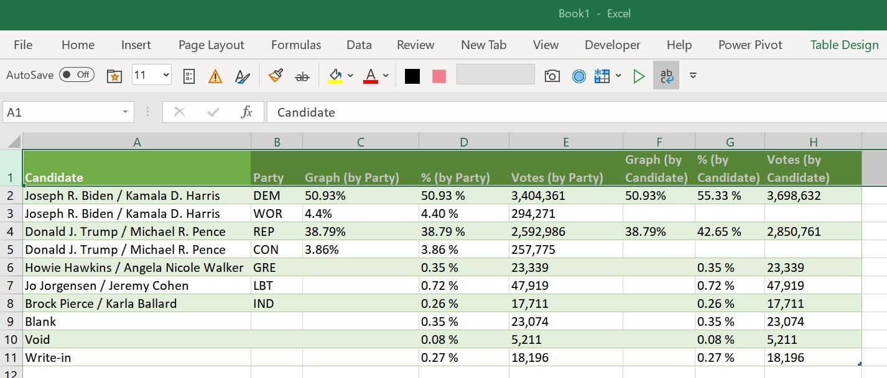
Task: Click the starred folder icon in toolbar
Action: [x=114, y=76]
